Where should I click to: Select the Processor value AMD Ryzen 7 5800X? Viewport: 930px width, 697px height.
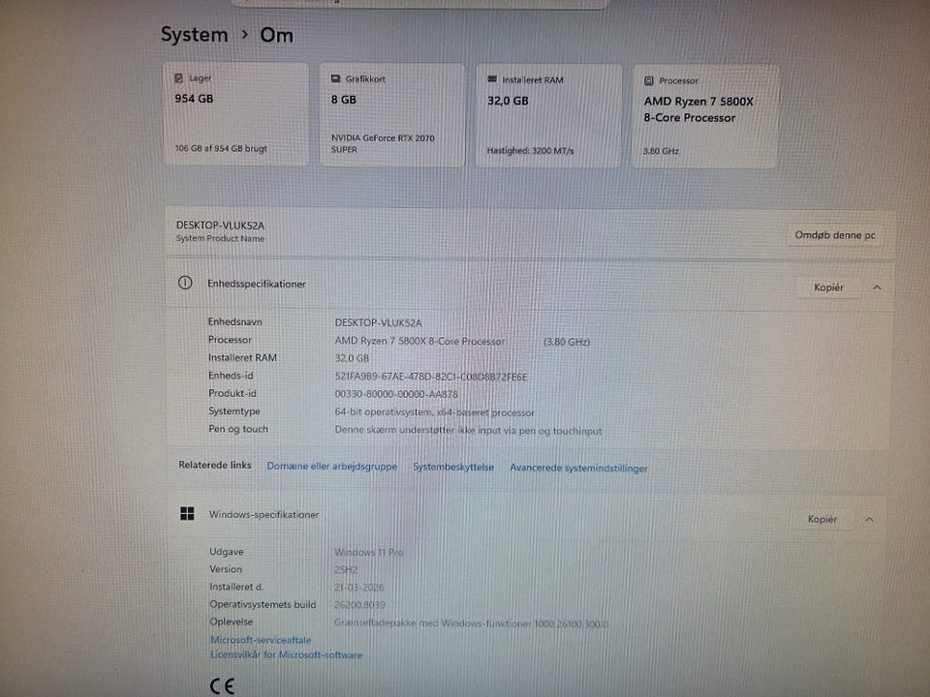click(x=419, y=342)
